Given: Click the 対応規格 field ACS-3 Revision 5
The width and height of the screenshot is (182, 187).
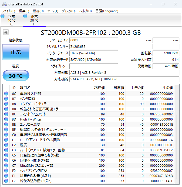Looking at the screenshot, I should 124,73.
